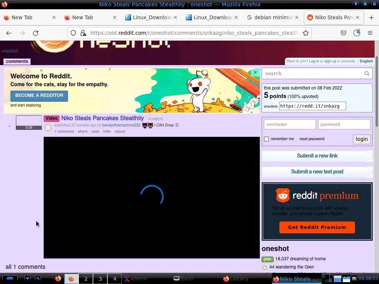The width and height of the screenshot is (379, 284).
Task: Click the BECOME A REDDITOR button
Action: coord(39,96)
